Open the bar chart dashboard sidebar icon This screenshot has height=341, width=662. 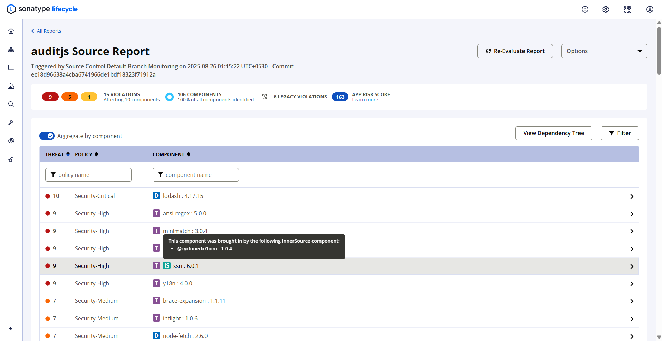[11, 68]
